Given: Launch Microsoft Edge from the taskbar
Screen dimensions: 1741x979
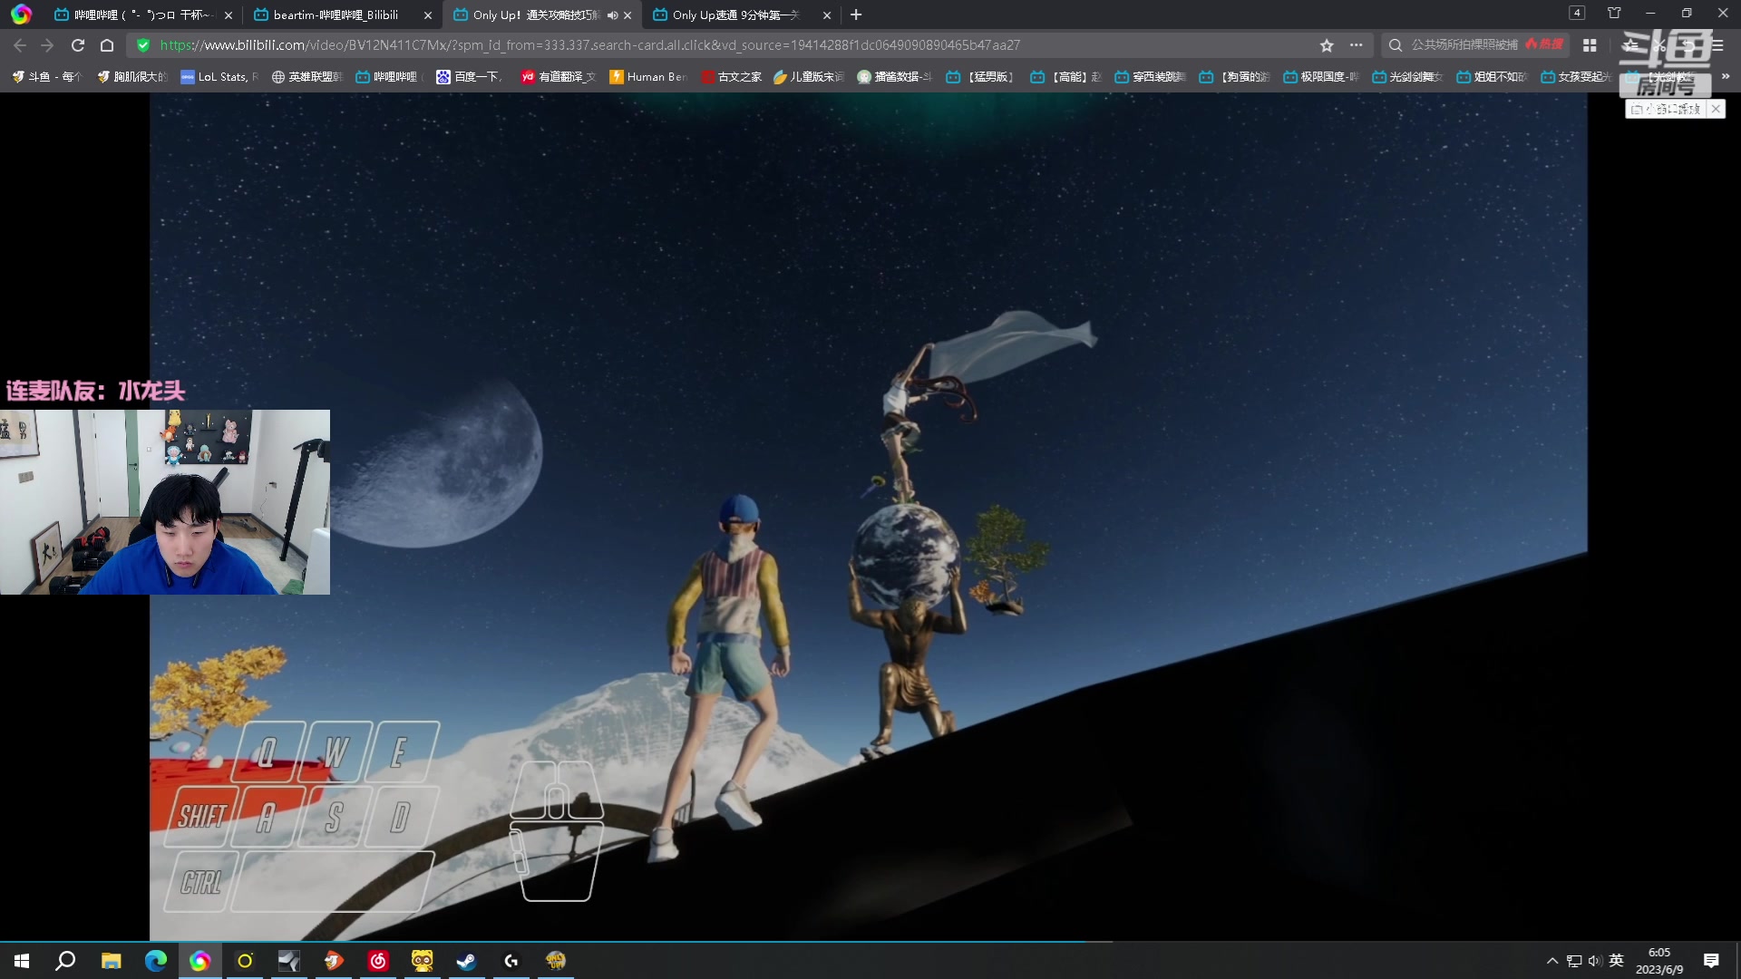Looking at the screenshot, I should tap(156, 961).
